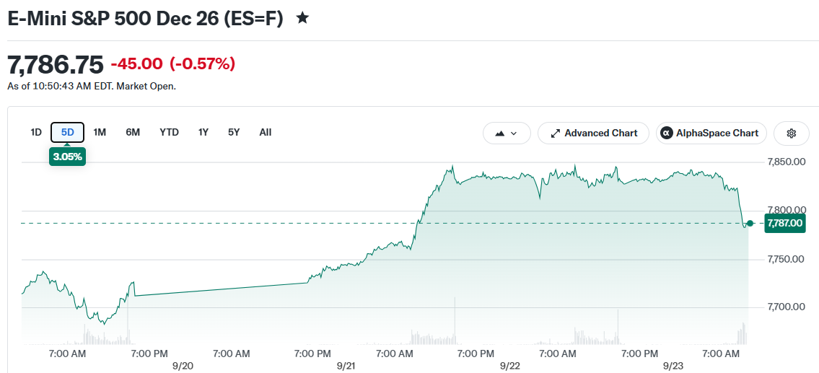Switch to the 1M range
The height and width of the screenshot is (373, 819).
pos(100,133)
